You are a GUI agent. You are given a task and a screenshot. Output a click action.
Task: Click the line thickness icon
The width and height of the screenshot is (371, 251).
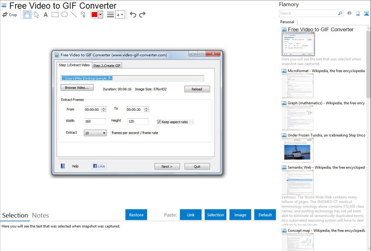pyautogui.click(x=111, y=15)
